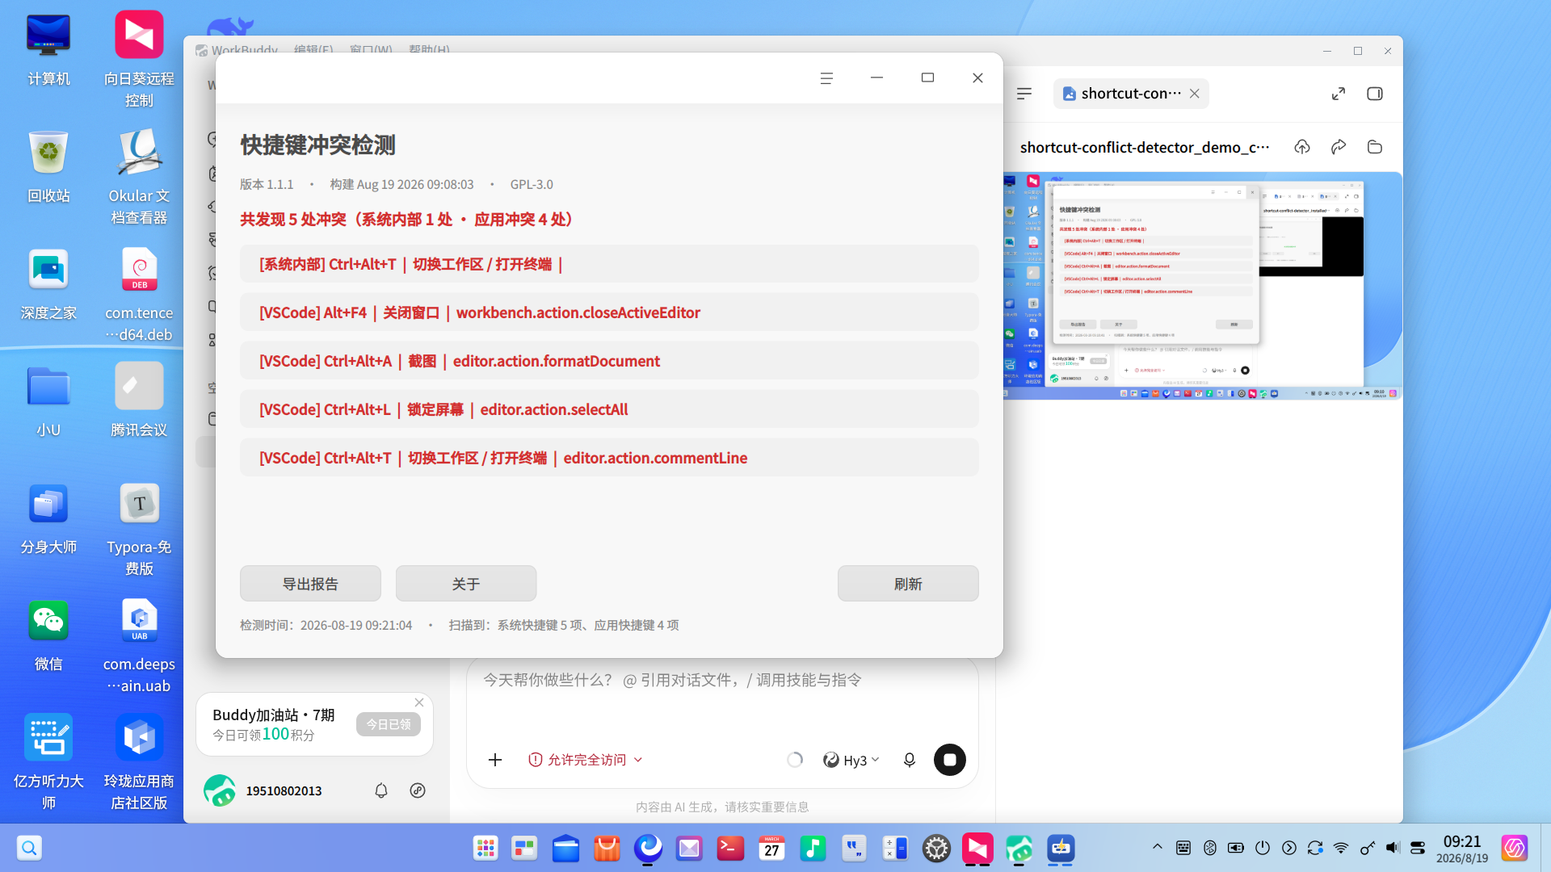Click the black stop generation button
Image resolution: width=1551 pixels, height=872 pixels.
(950, 760)
